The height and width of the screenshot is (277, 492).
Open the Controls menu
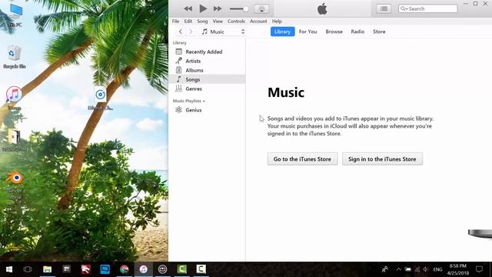tap(236, 22)
